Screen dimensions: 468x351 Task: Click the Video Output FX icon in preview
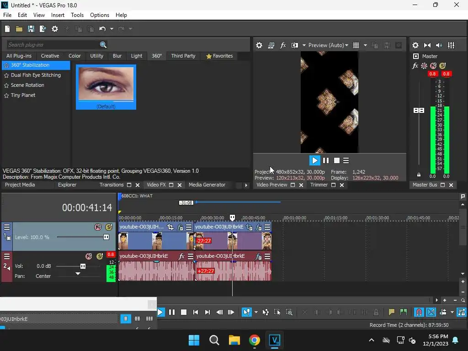click(282, 45)
